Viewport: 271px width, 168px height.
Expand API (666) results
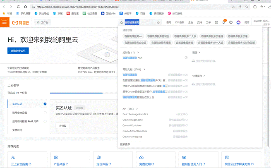pyautogui.click(x=130, y=109)
